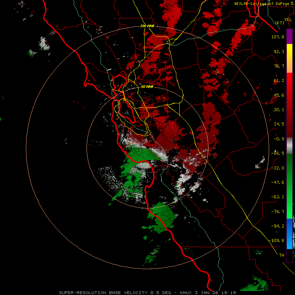Click the bright green segment of color bar
Screen dimensions: 295x295
coord(289,186)
